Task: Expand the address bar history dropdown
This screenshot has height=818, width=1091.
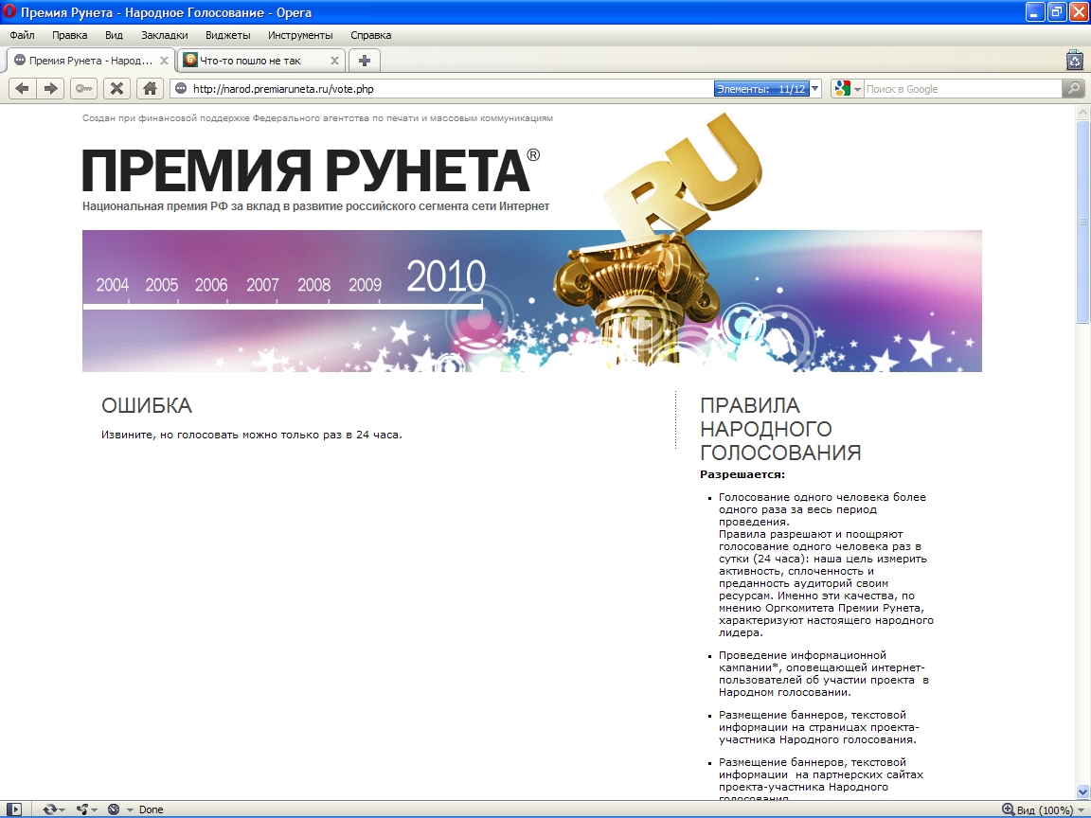Action: 815,88
